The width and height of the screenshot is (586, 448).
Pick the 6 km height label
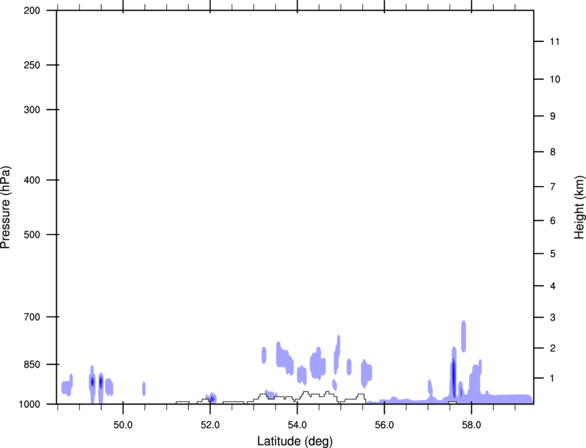point(552,221)
